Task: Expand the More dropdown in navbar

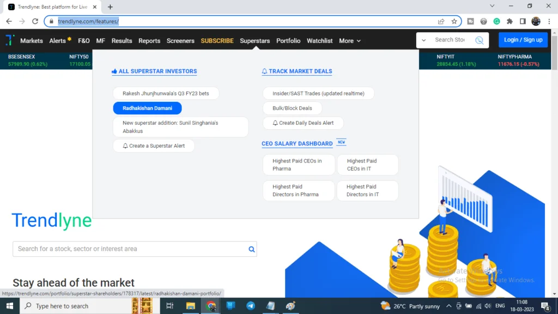Action: coord(349,41)
